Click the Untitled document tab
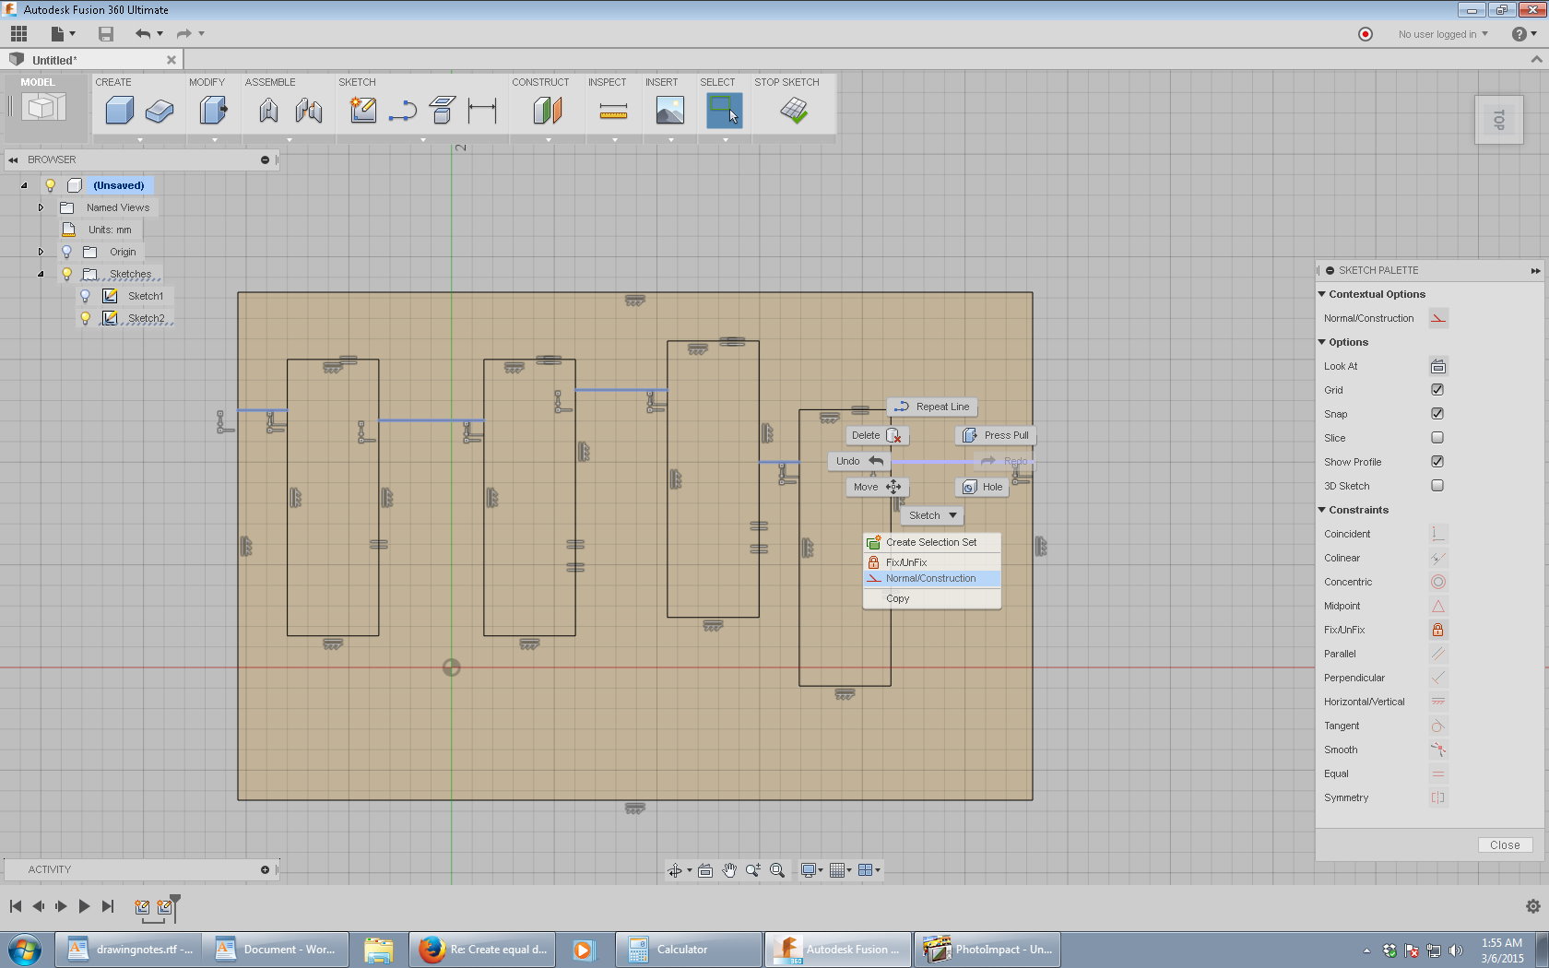The height and width of the screenshot is (968, 1549). [x=92, y=60]
